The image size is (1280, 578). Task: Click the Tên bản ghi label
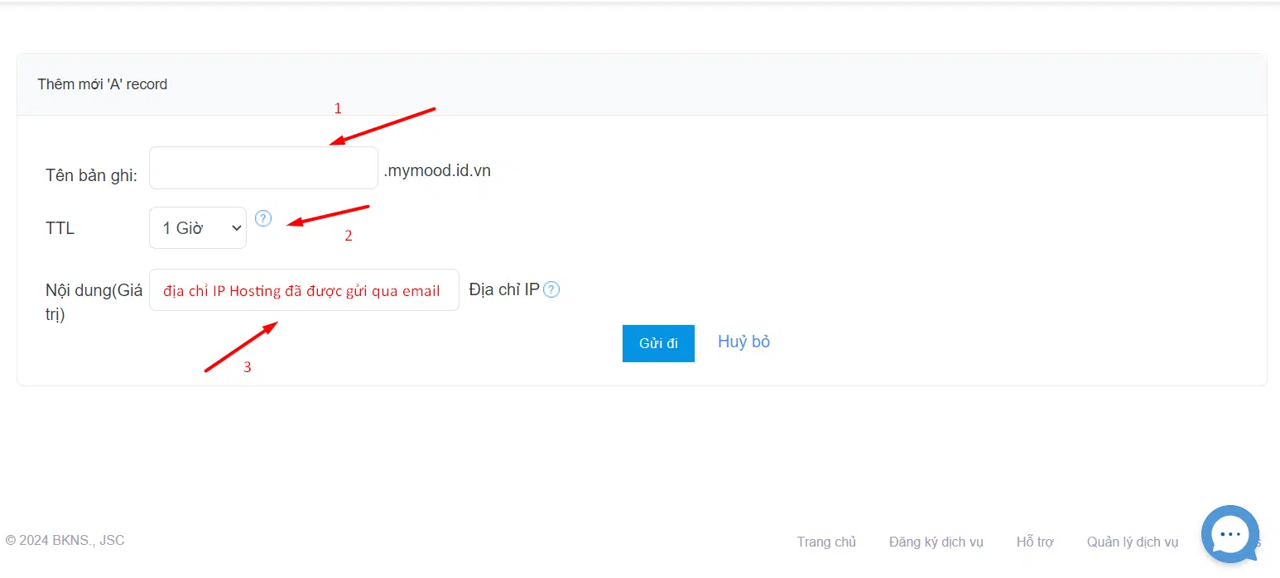(91, 175)
